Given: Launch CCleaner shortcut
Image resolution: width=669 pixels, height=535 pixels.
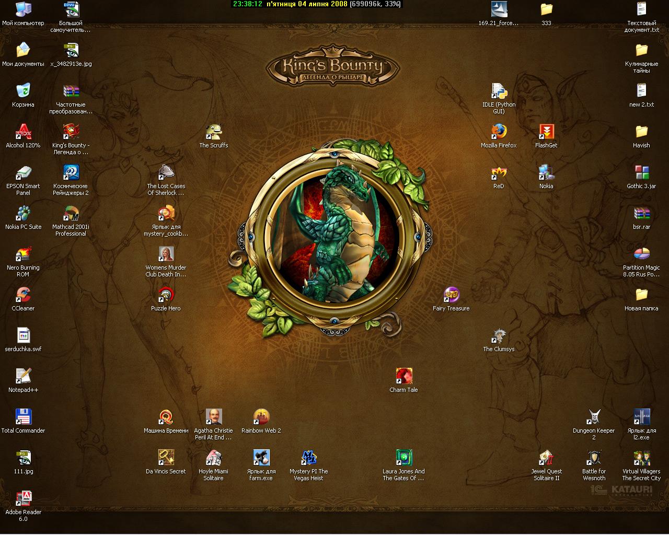Looking at the screenshot, I should click(23, 294).
